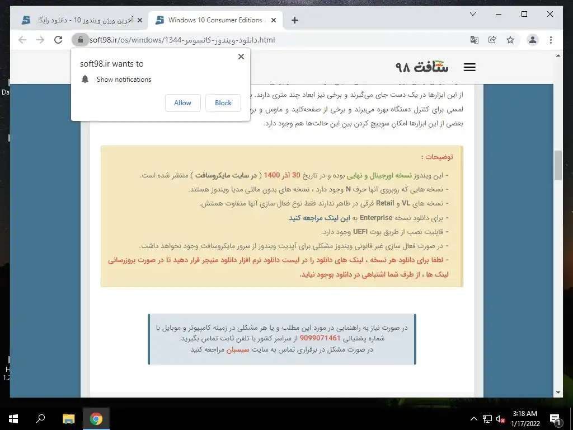Viewport: 573px width, 430px height.
Task: Click the address bar URL
Action: pyautogui.click(x=182, y=40)
